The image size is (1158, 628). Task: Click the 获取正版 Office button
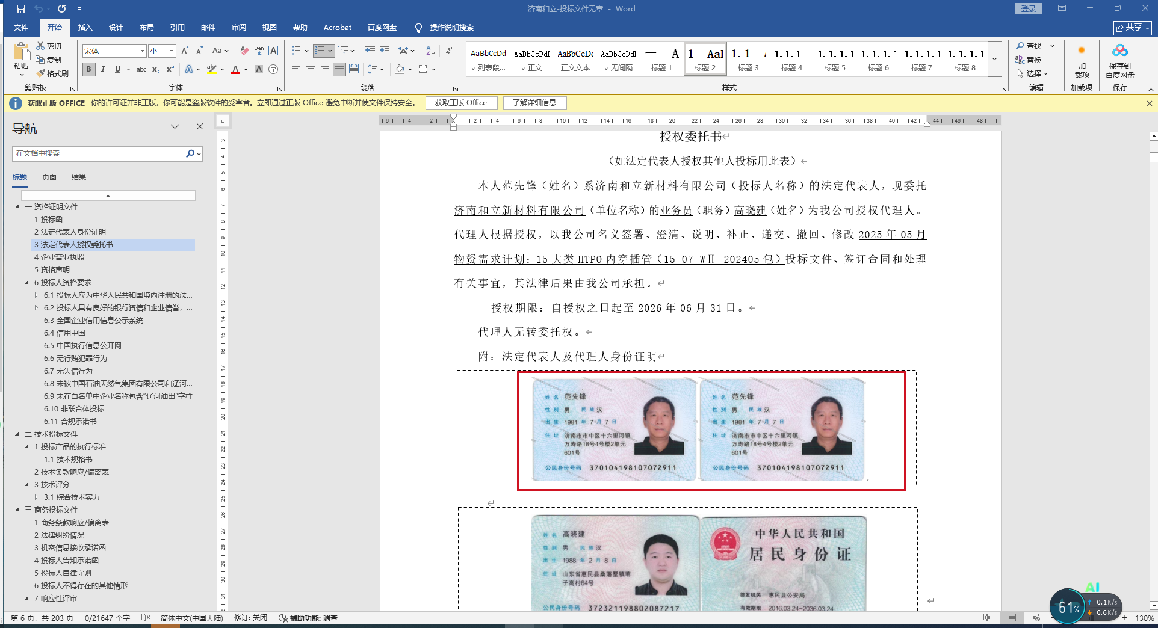(461, 103)
